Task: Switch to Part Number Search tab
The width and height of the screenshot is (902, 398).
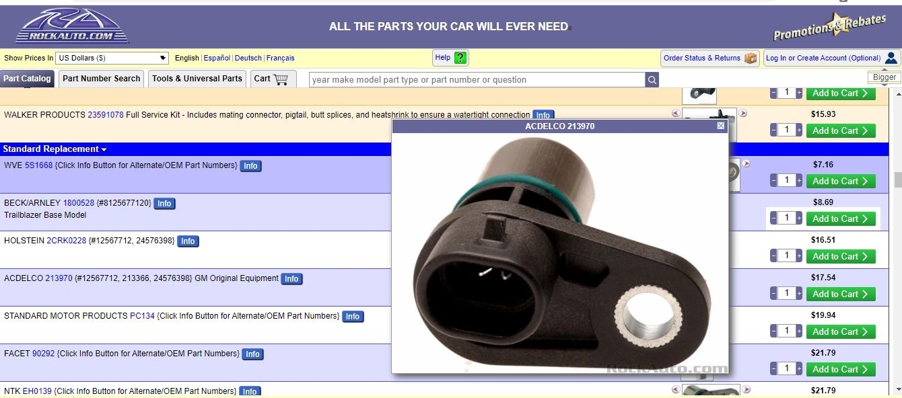Action: coord(102,79)
